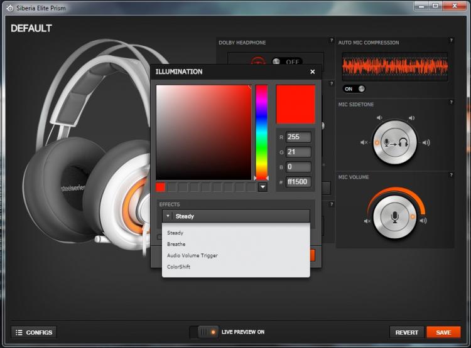Click the rainbow hue slider bar
The image size is (471, 348).
(x=261, y=132)
